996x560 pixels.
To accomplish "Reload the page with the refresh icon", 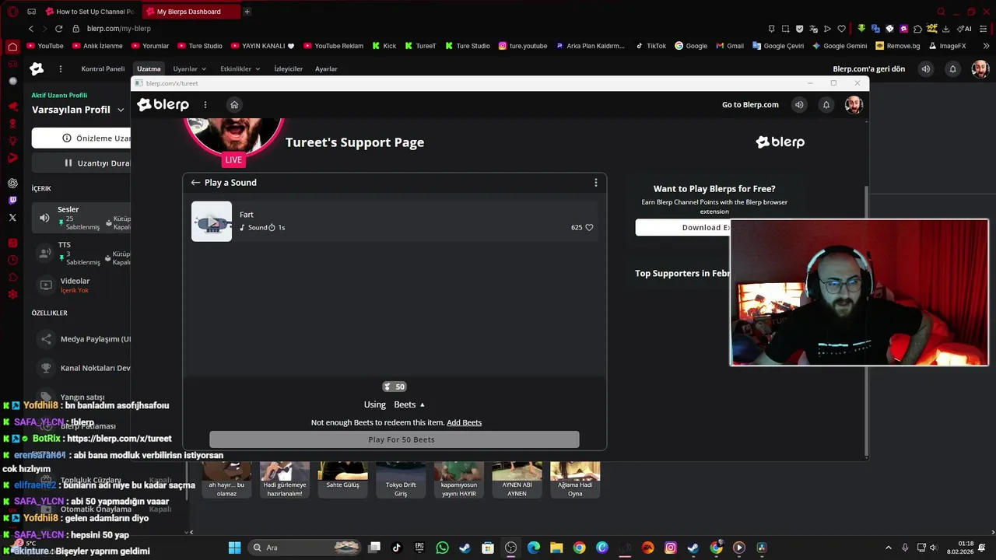I will click(59, 29).
